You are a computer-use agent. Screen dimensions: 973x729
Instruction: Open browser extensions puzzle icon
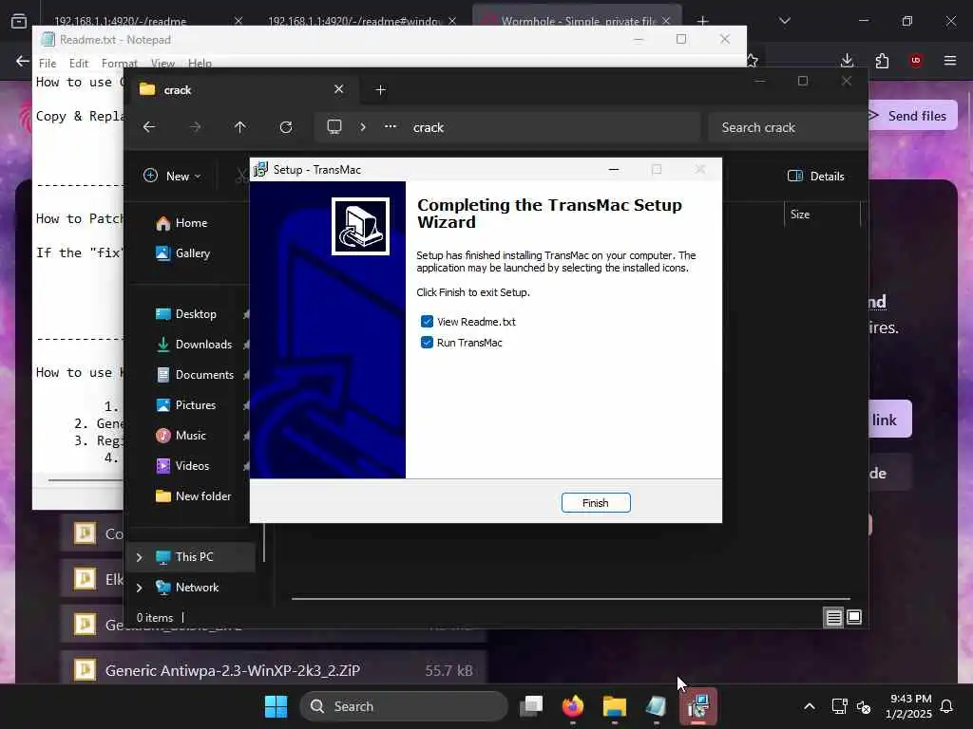pos(882,60)
